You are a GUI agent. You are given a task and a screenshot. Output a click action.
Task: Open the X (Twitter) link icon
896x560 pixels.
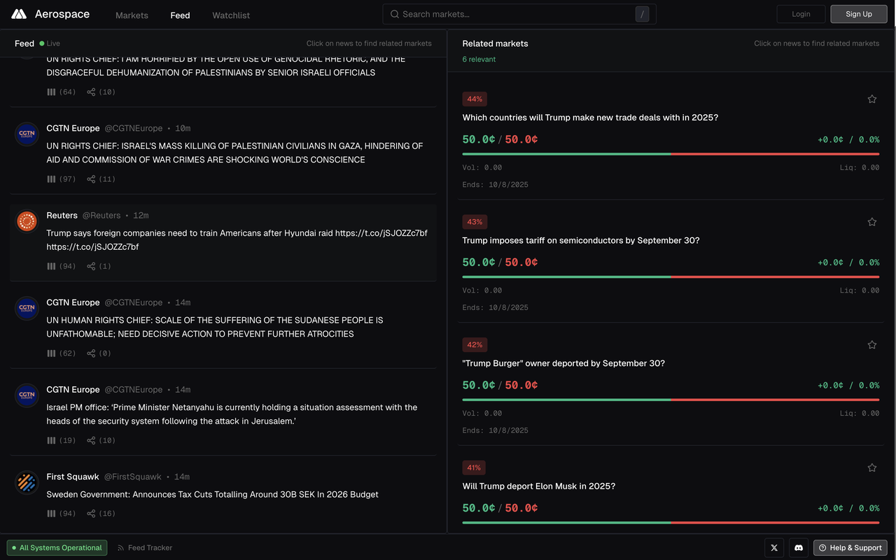[773, 547]
